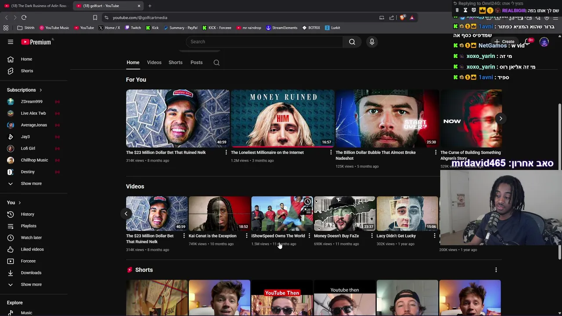Screen dimensions: 562x316
Task: Click the YouTube search field
Action: click(264, 42)
